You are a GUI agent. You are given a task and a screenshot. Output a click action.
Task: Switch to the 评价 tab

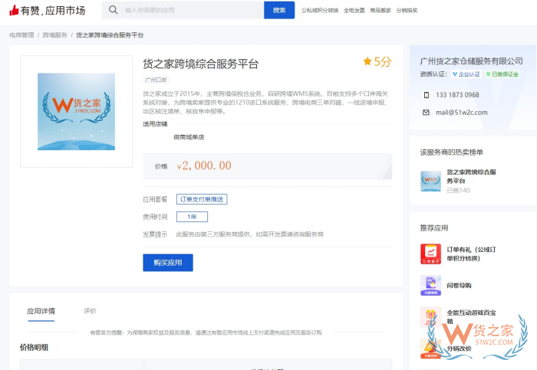click(90, 311)
